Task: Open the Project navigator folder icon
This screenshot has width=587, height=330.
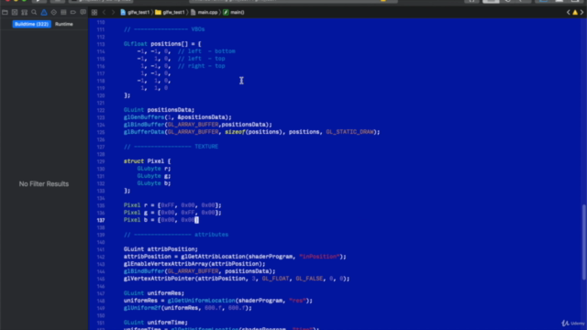Action: click(5, 12)
